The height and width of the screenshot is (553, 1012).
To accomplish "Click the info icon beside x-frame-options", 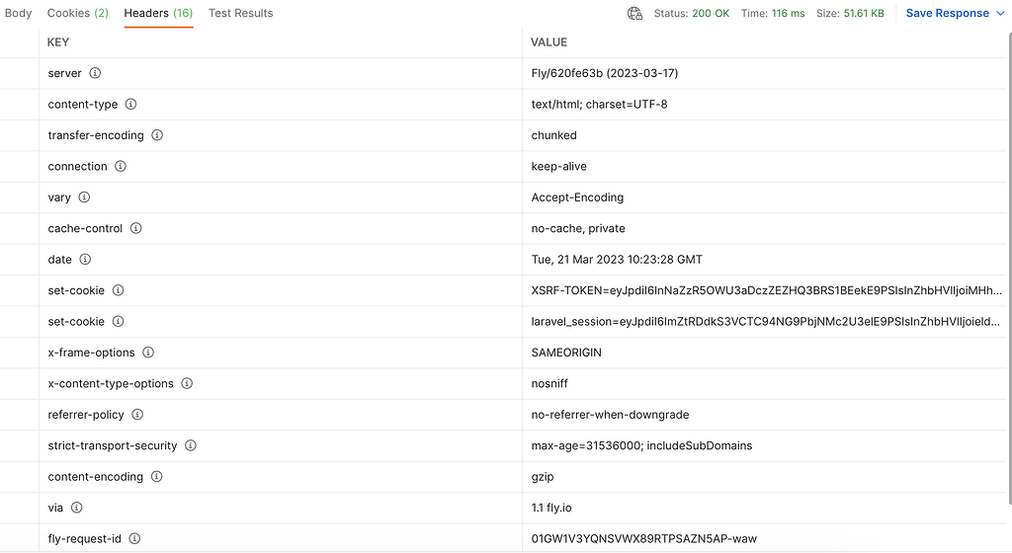I will 148,353.
